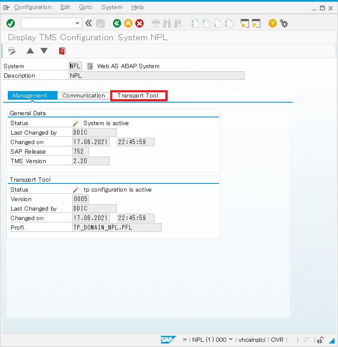This screenshot has width=338, height=347.
Task: Click the yellow Exit icon
Action: (x=128, y=23)
